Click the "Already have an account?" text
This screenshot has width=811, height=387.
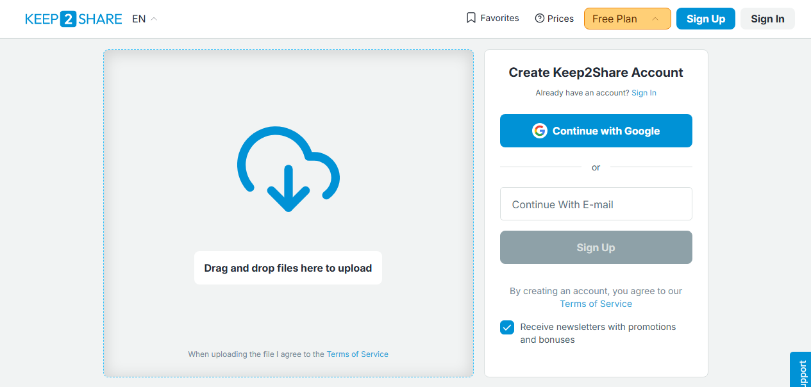pyautogui.click(x=582, y=93)
